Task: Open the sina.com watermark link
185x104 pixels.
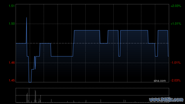Action: pos(160,81)
